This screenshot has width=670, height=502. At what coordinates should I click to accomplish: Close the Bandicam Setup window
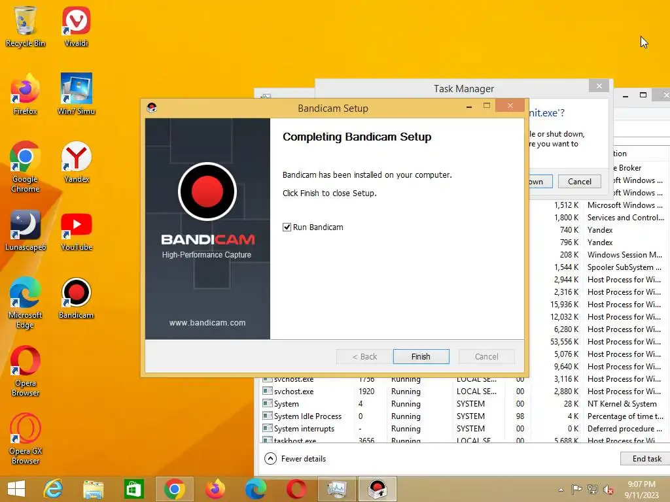pos(510,105)
